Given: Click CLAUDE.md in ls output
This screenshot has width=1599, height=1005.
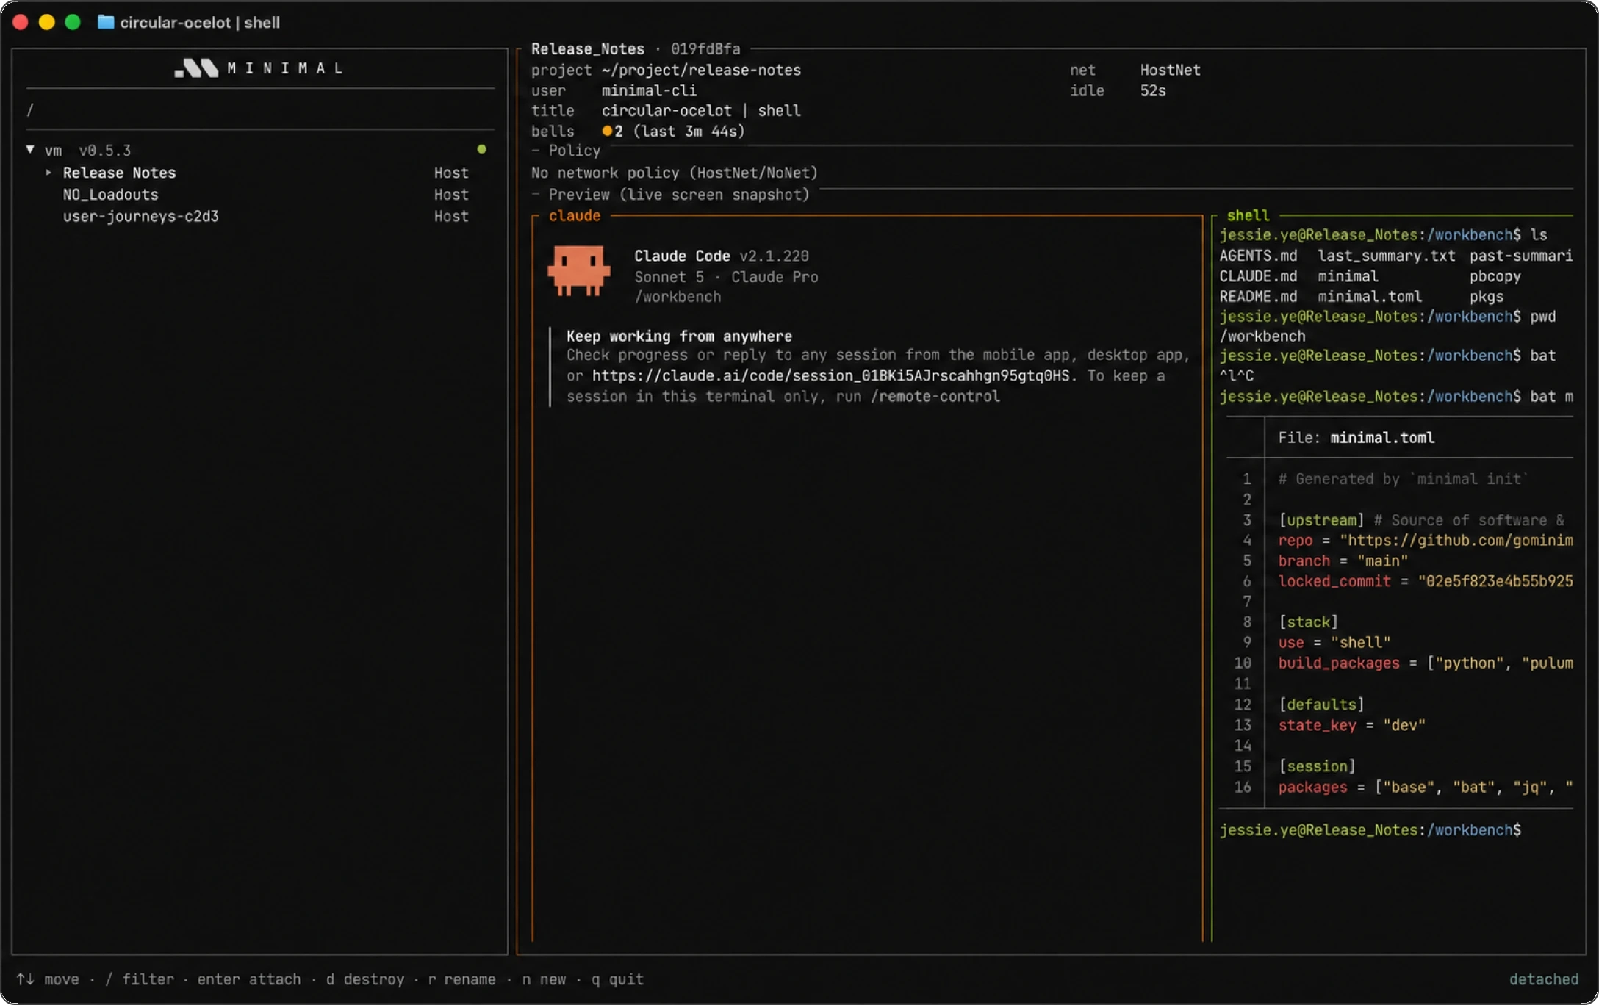Looking at the screenshot, I should pyautogui.click(x=1258, y=277).
